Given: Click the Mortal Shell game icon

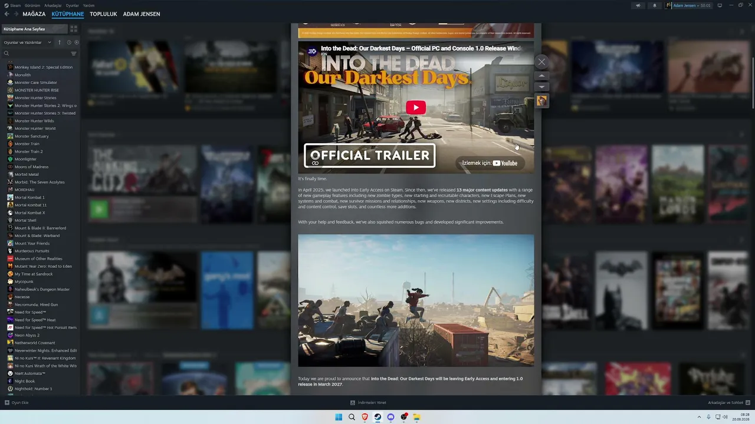Looking at the screenshot, I should click(10, 220).
